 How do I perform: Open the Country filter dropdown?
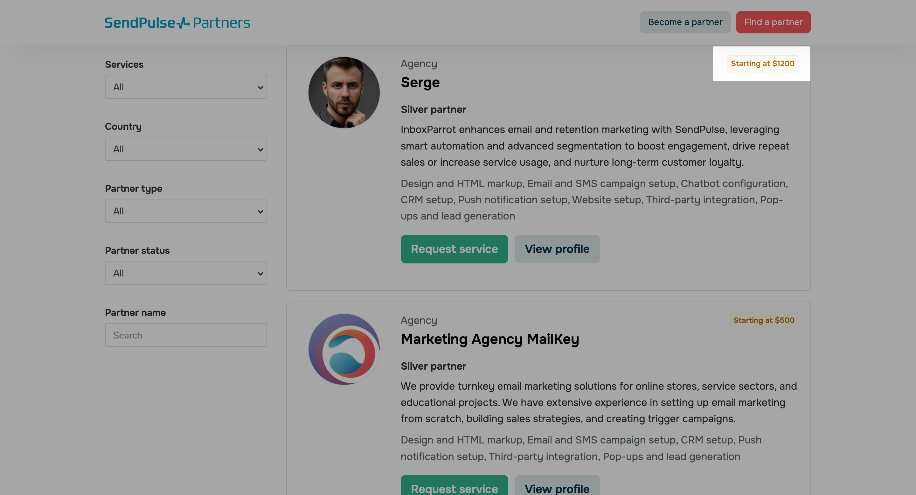pyautogui.click(x=186, y=149)
